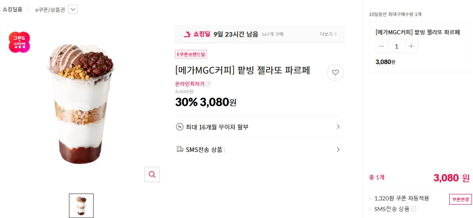Click 더보기 in the 쇼킹딜 banner

pos(328,34)
